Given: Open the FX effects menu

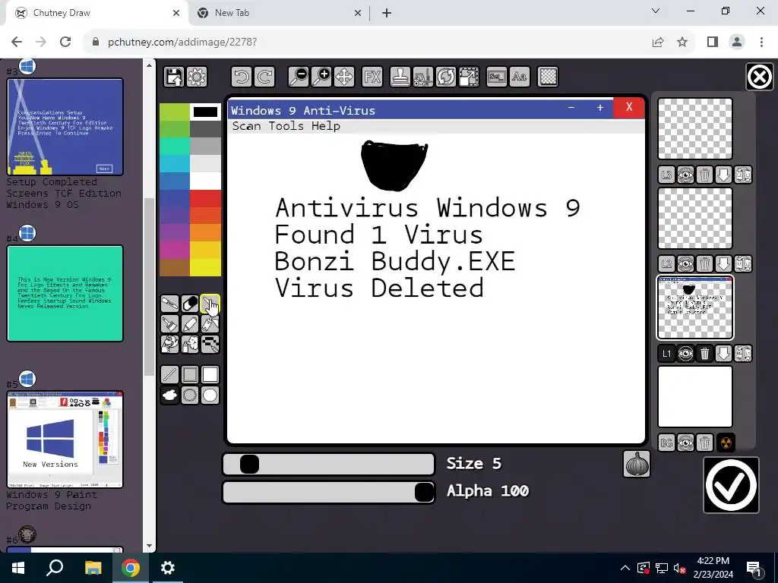Looking at the screenshot, I should tap(372, 77).
